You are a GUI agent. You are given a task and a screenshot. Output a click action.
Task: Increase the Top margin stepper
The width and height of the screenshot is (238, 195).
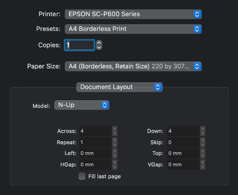[x=203, y=151]
